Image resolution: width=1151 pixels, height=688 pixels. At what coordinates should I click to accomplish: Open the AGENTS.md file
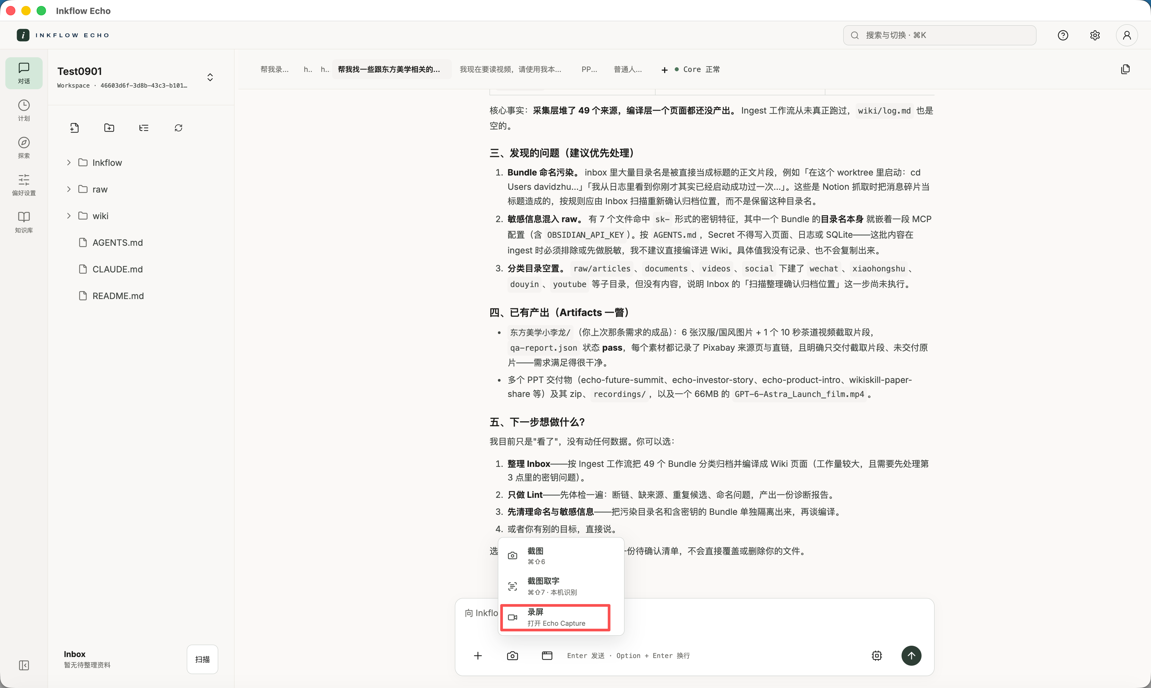tap(117, 243)
